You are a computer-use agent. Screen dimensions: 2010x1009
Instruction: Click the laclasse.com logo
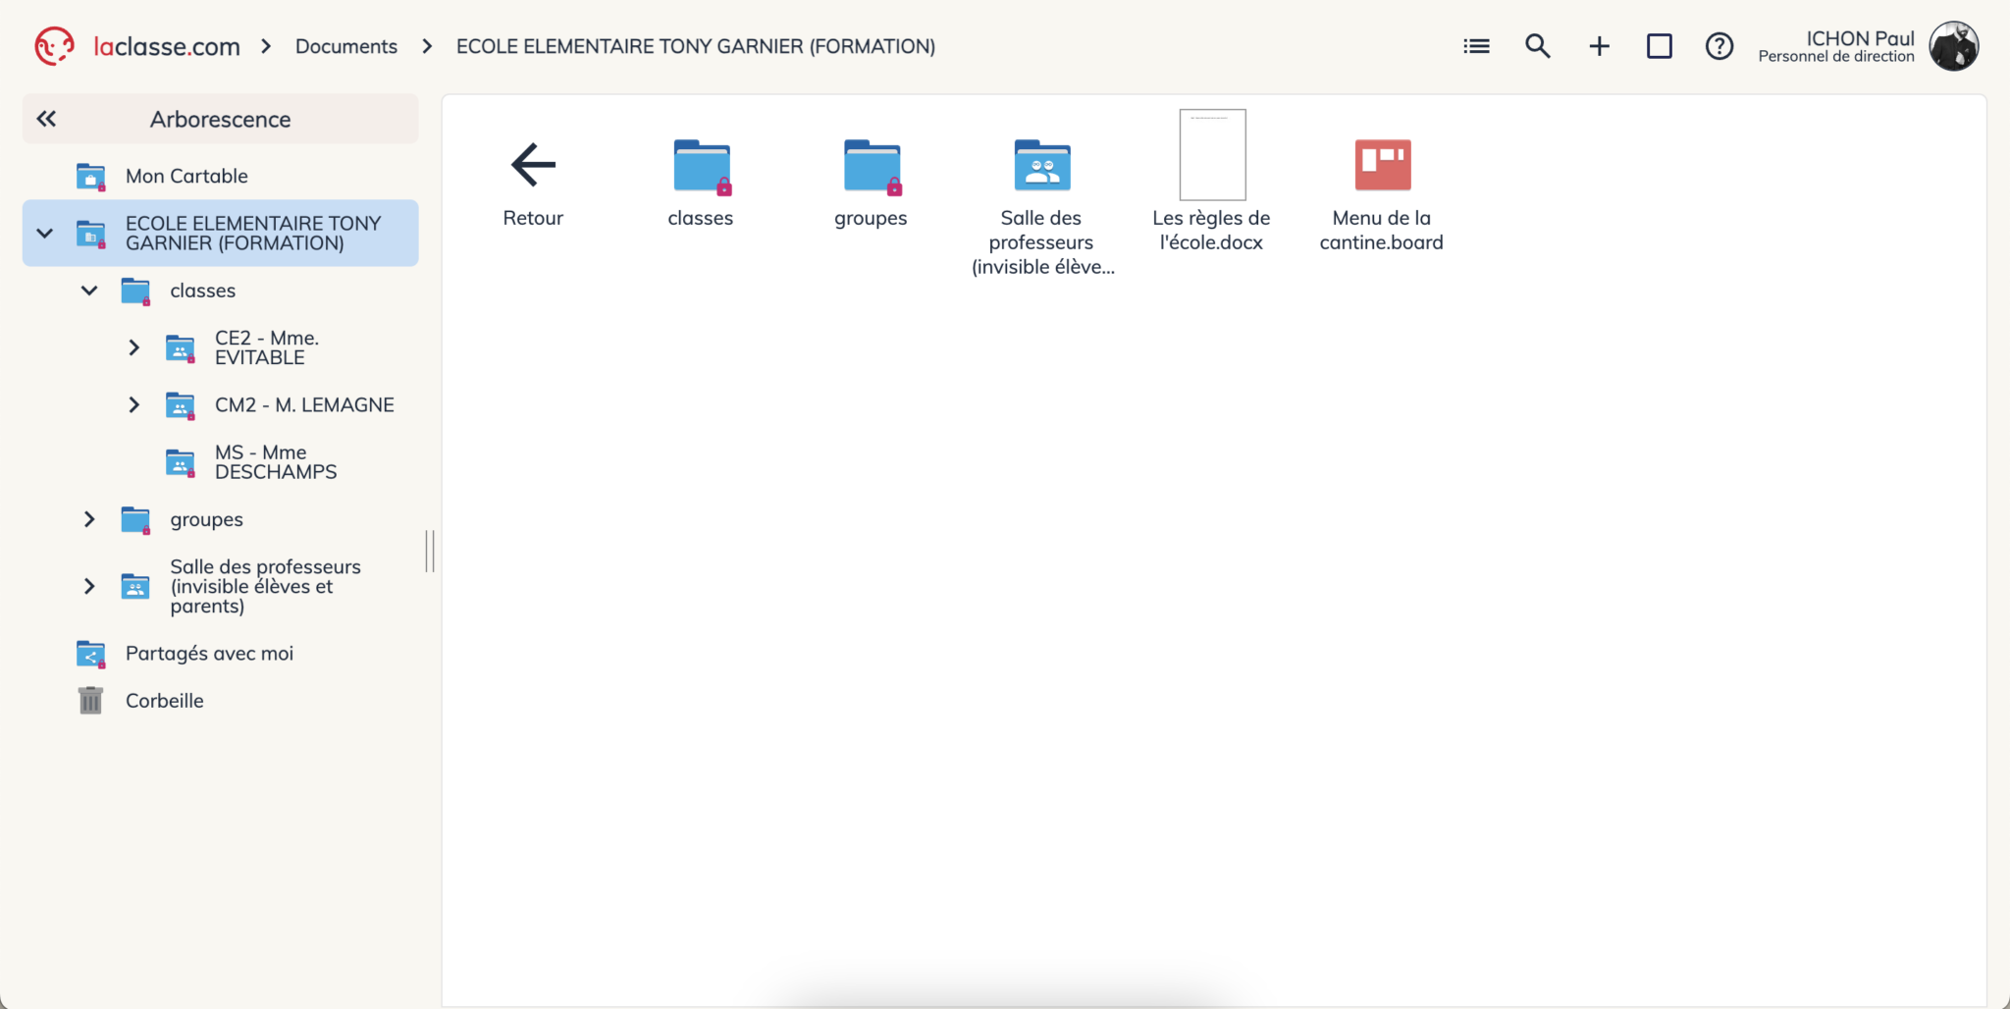(137, 46)
